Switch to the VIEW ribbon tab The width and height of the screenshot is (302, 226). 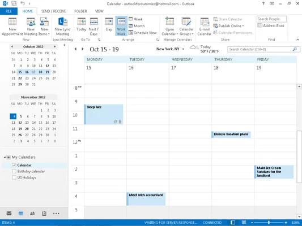(99, 11)
